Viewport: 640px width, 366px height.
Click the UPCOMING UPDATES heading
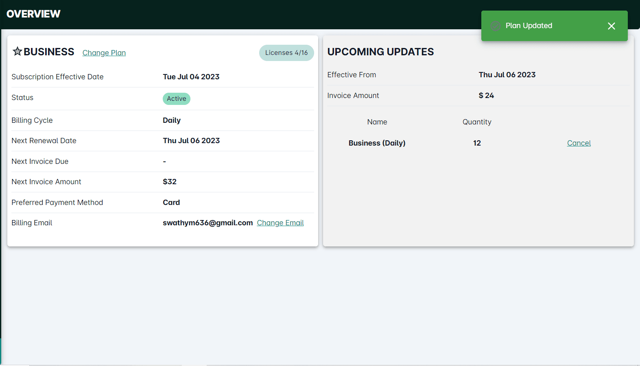coord(380,52)
